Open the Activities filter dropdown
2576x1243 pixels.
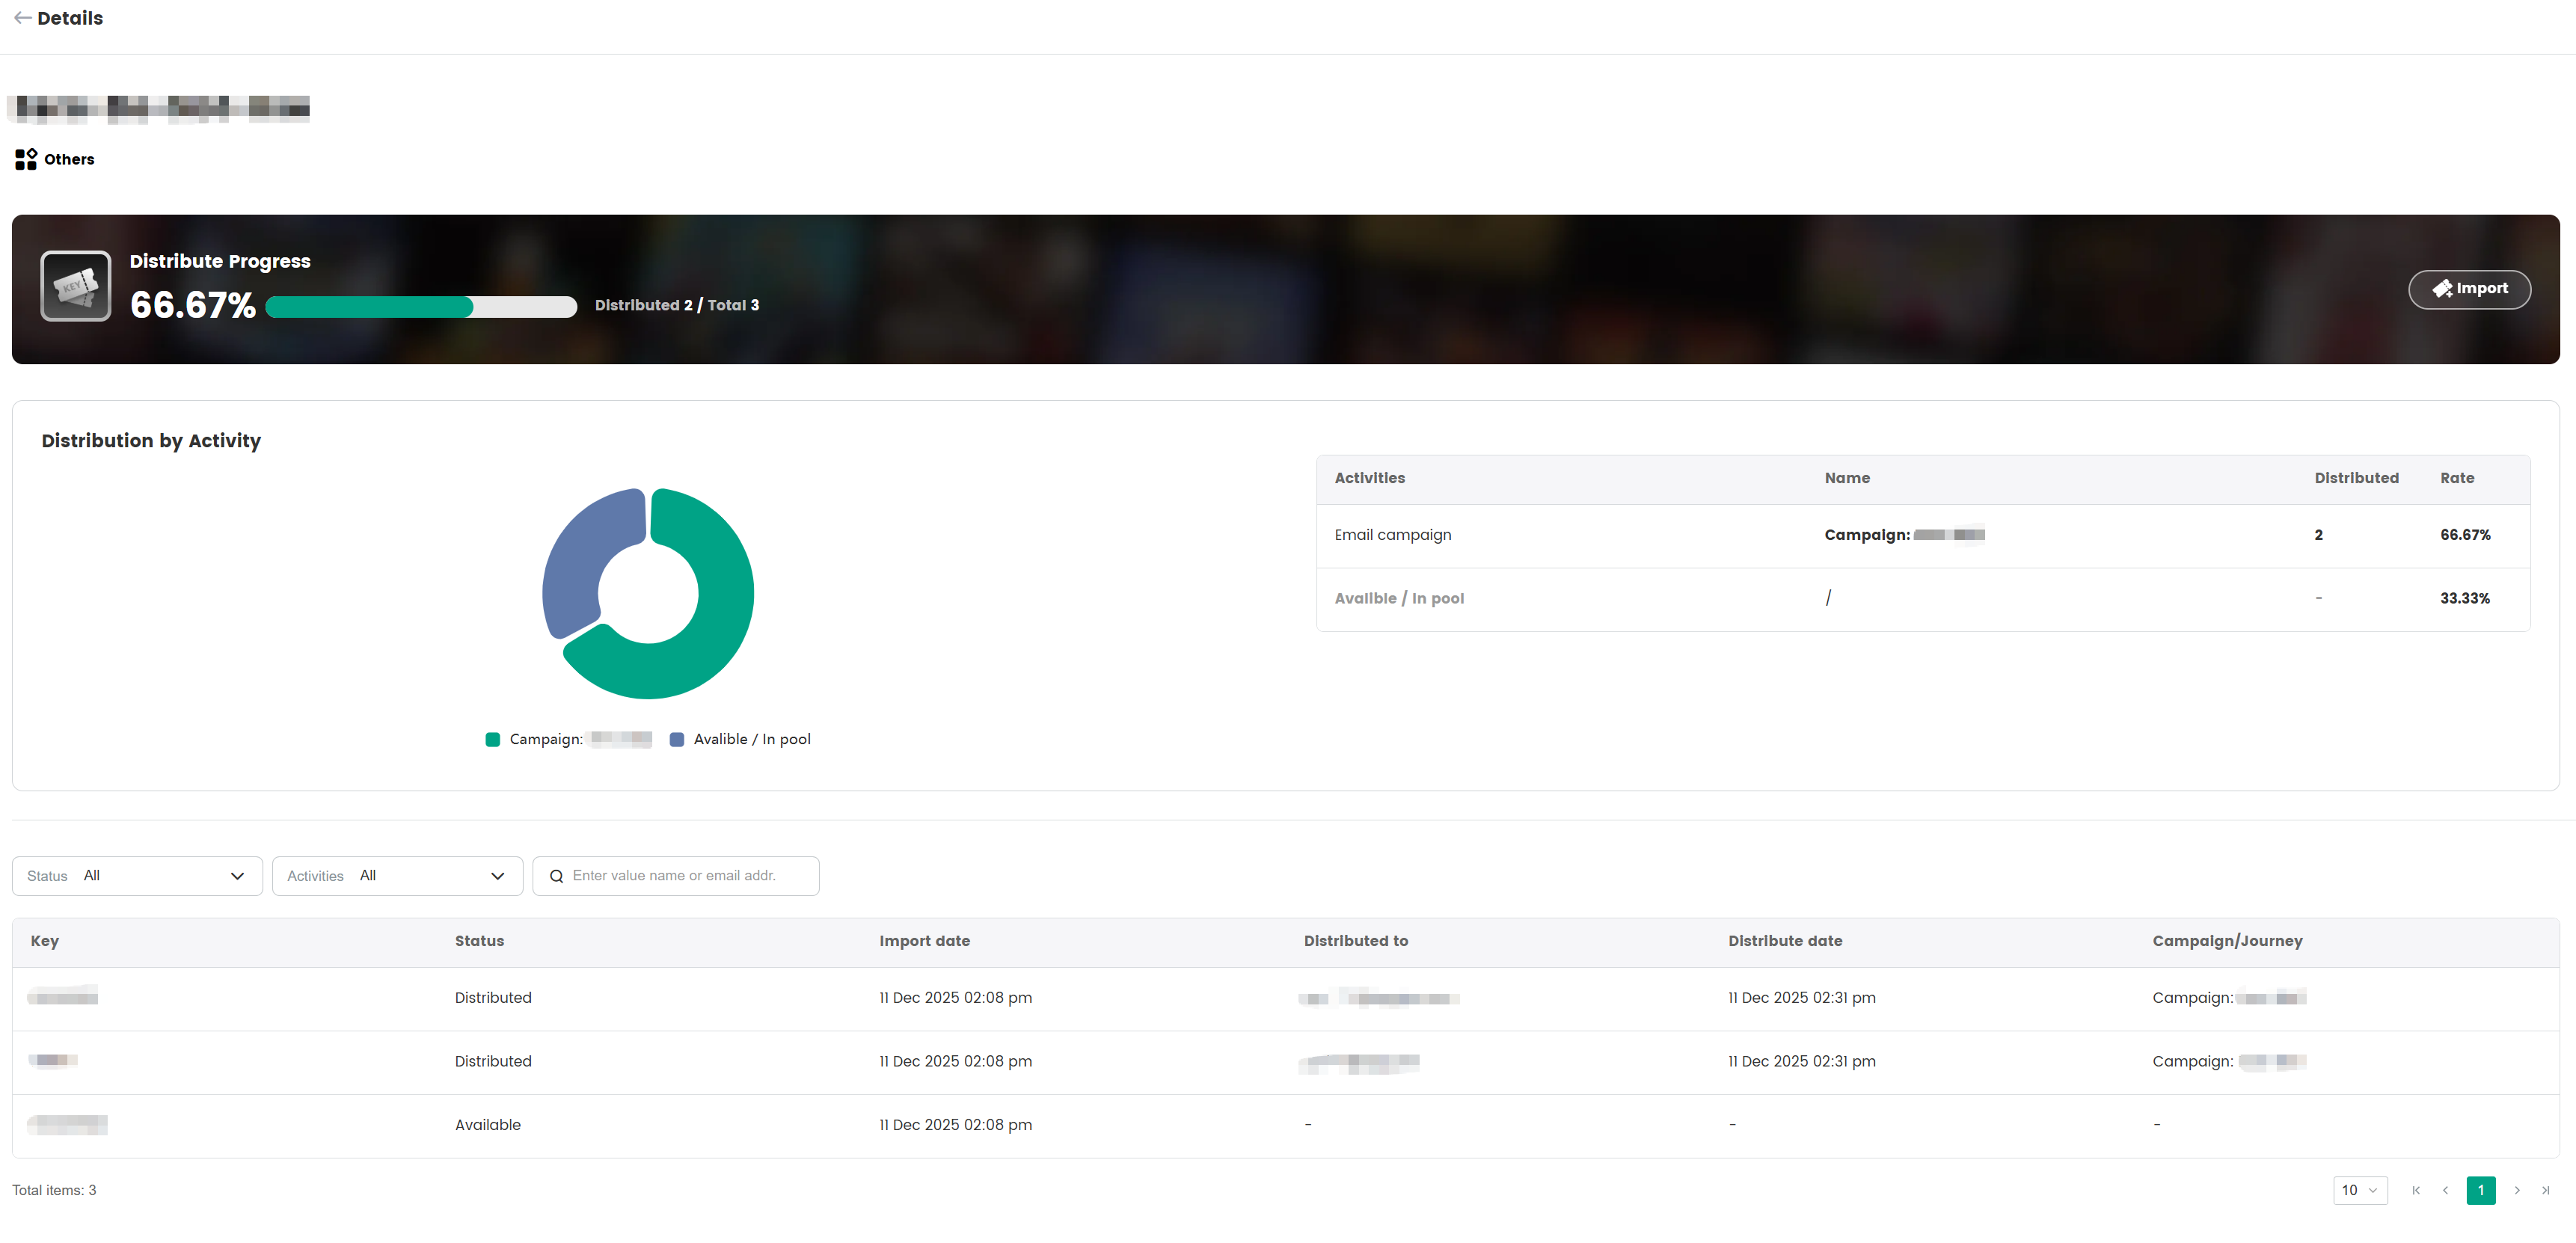click(x=397, y=876)
